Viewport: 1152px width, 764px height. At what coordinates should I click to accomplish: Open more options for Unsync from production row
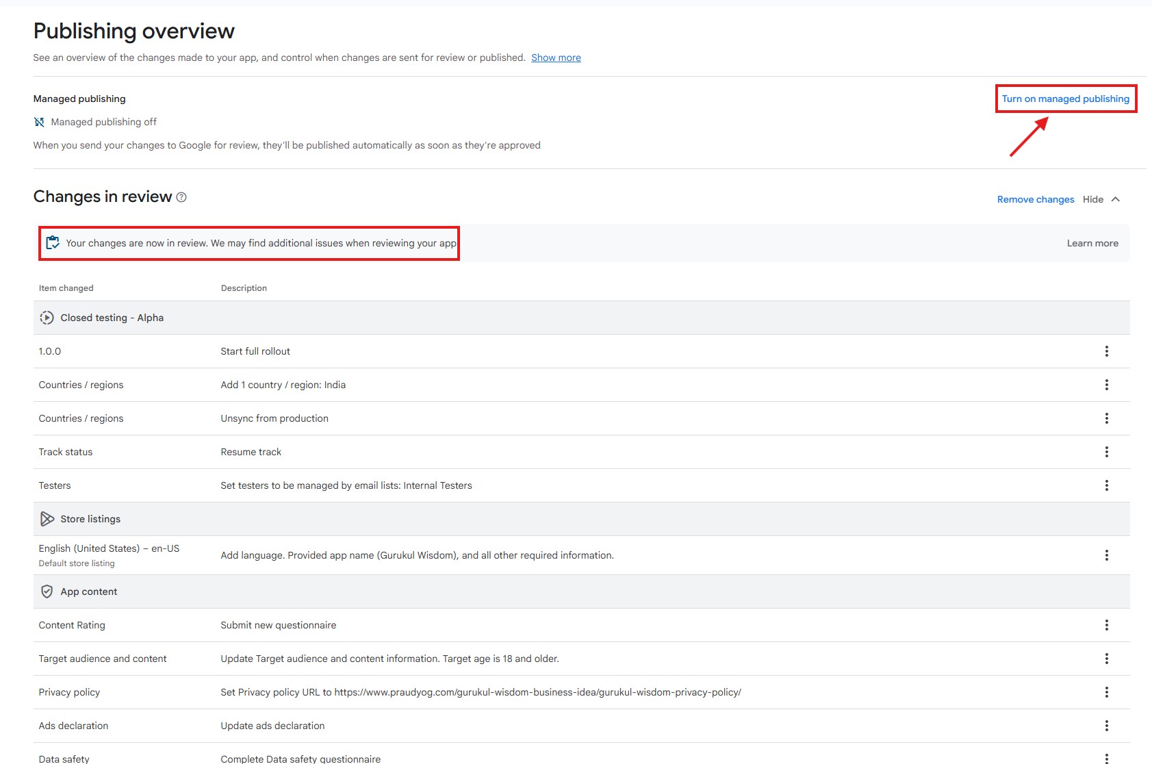tap(1106, 418)
